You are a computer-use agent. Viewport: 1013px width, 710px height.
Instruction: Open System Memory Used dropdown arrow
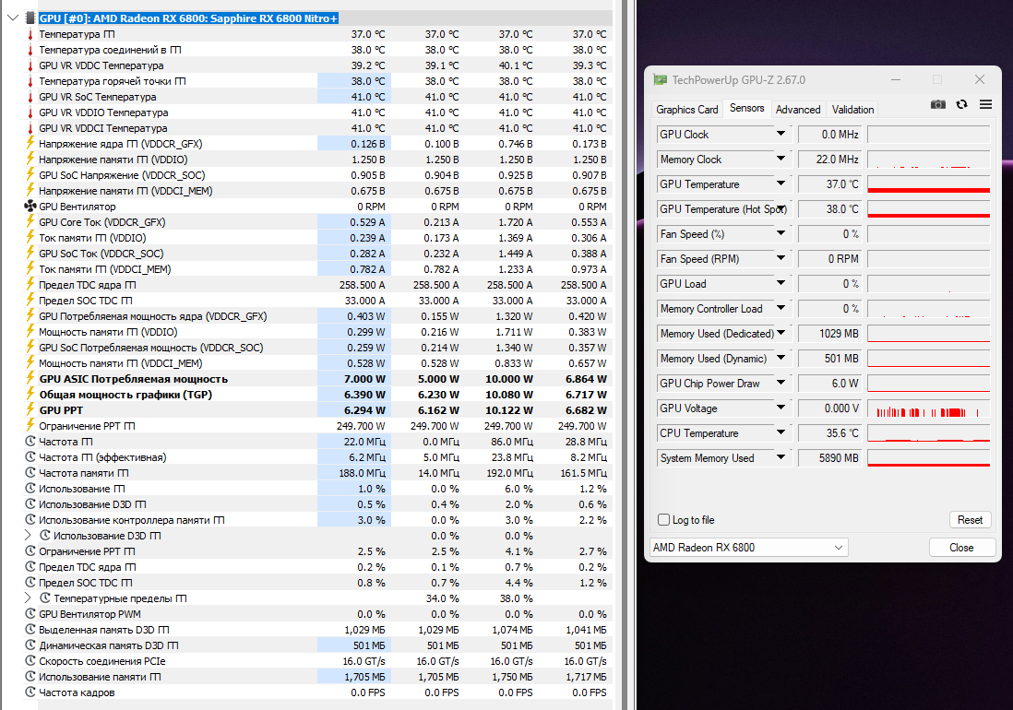781,457
